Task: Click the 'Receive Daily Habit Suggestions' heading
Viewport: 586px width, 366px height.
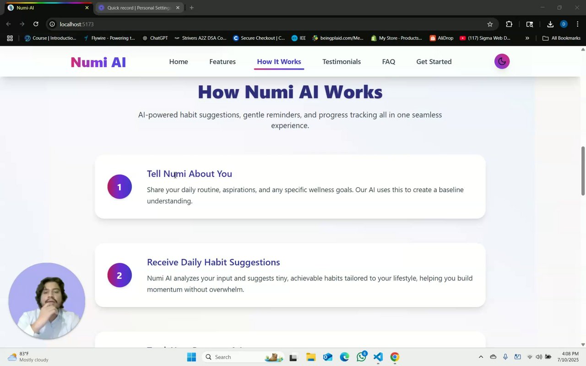Action: click(x=213, y=262)
